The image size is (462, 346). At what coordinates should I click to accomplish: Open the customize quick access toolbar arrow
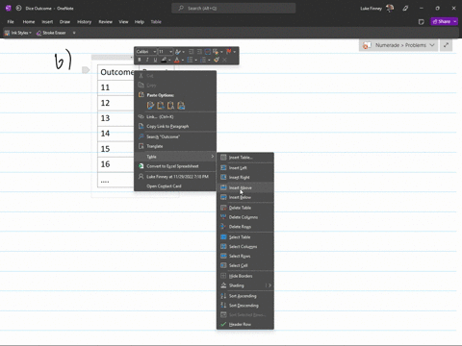74,33
